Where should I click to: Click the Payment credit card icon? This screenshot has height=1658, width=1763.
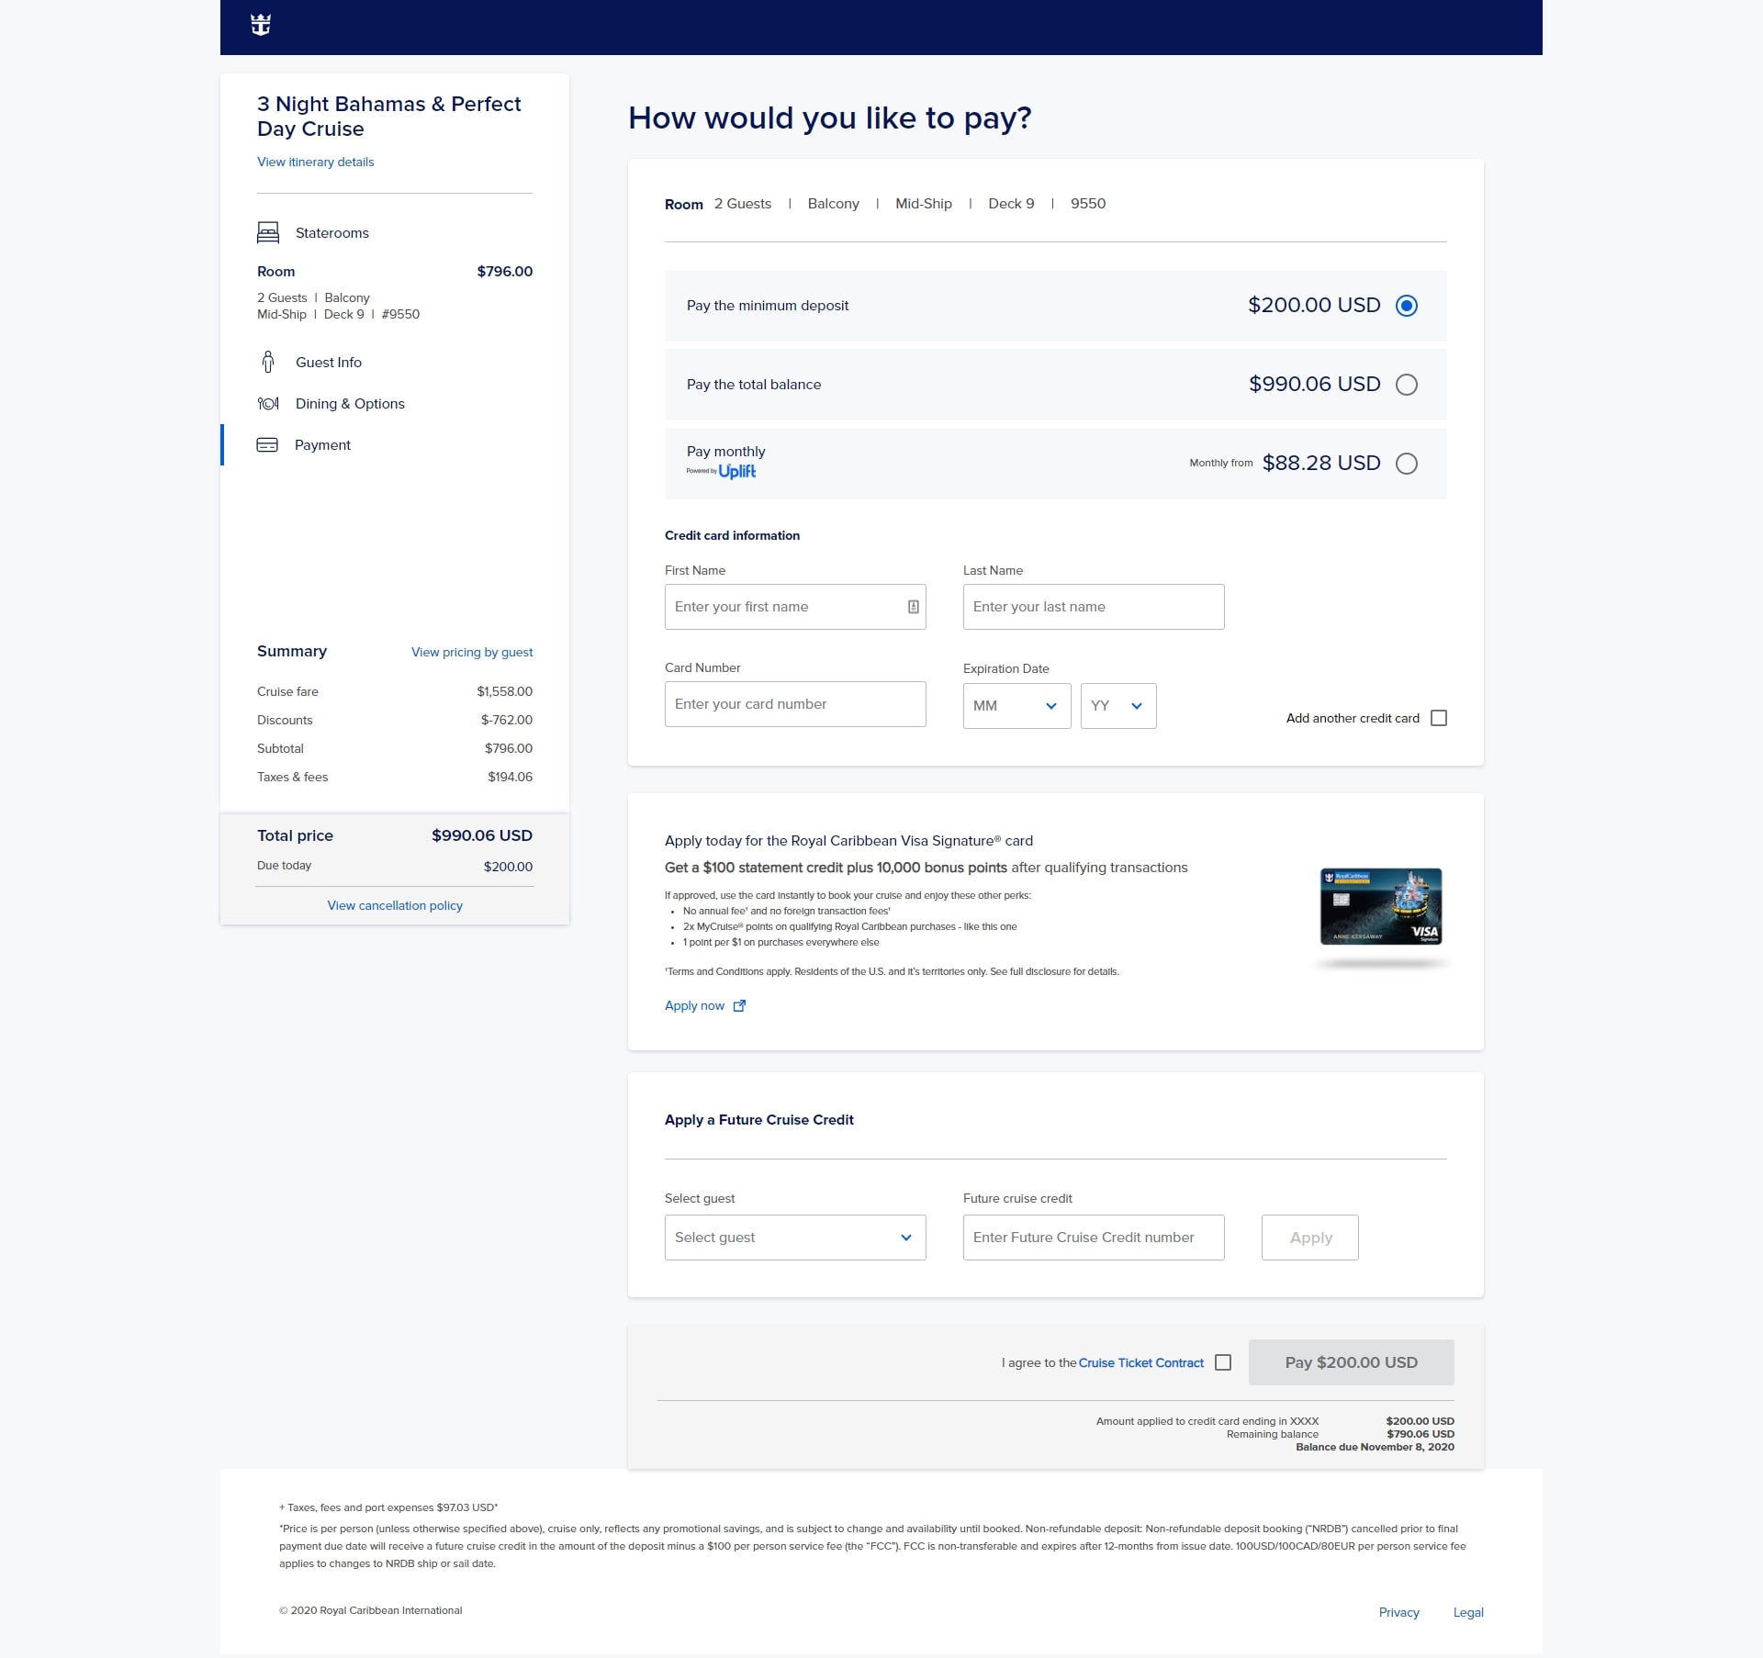[267, 444]
